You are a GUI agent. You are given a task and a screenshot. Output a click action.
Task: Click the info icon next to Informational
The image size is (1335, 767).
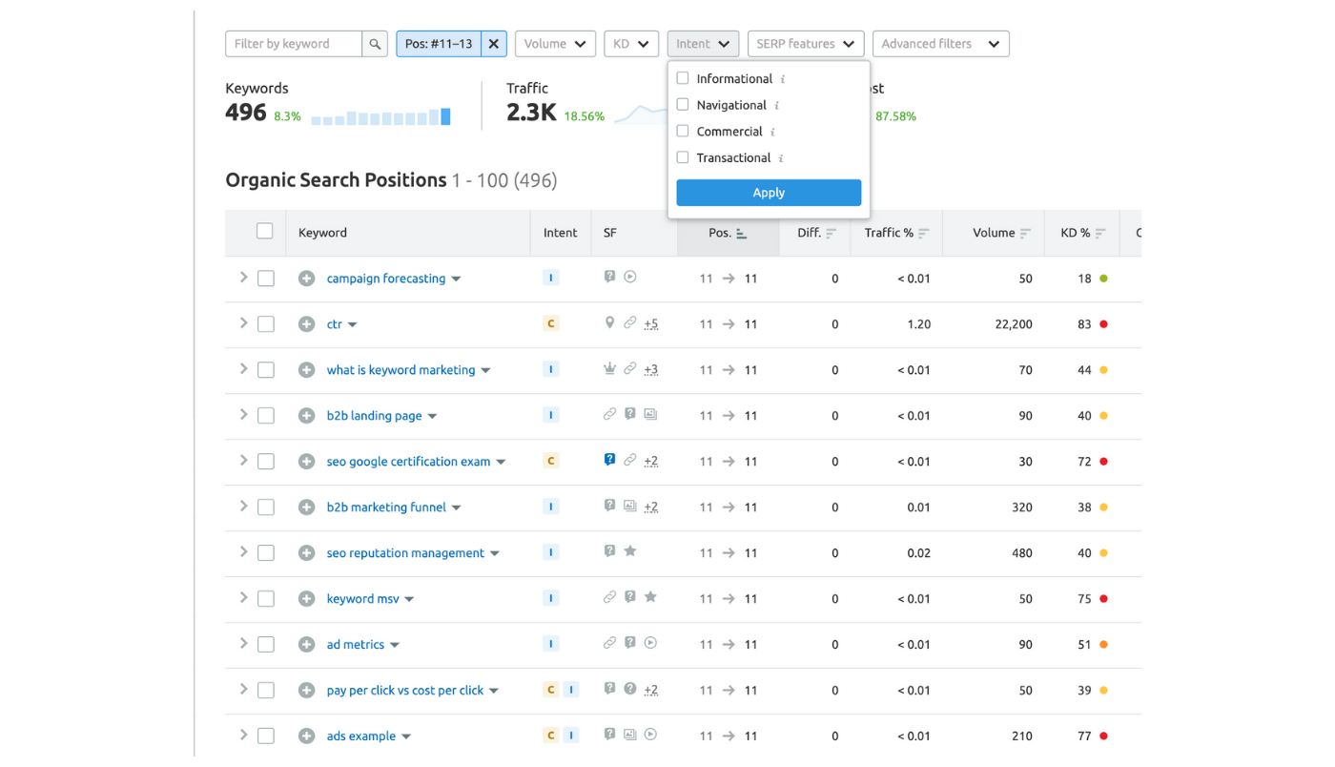point(783,79)
